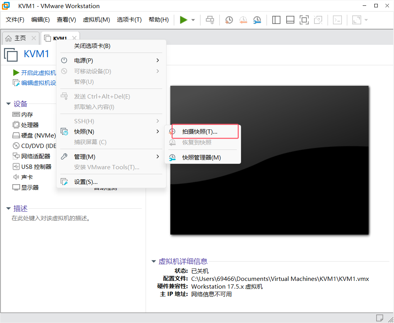Open the 选项卡(T) menu

tap(129, 20)
